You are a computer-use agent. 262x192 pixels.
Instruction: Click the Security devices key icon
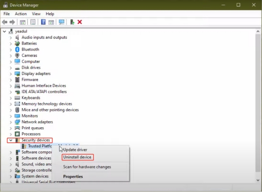click(18, 140)
